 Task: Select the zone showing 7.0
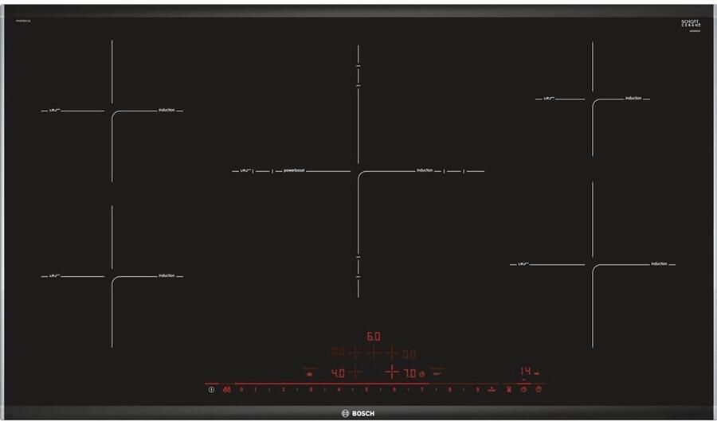[x=409, y=373]
